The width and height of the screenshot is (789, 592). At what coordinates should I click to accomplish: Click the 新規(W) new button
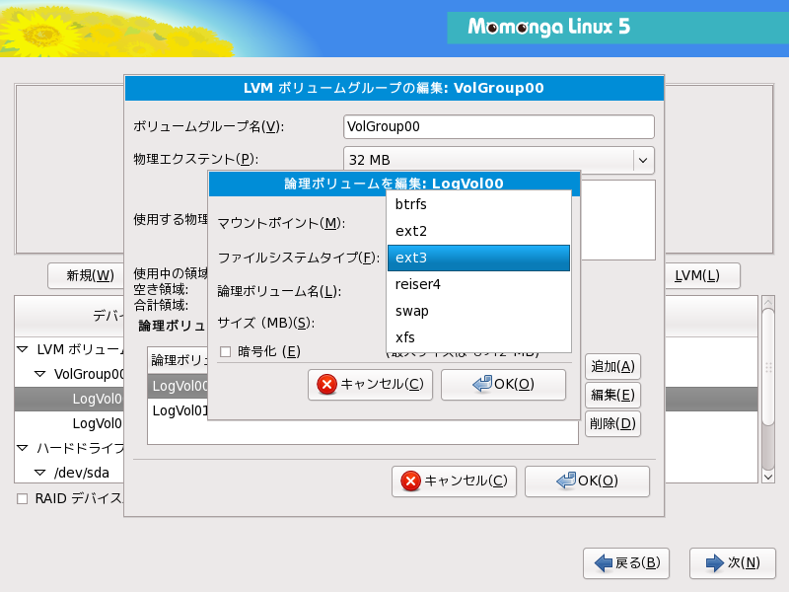tap(86, 276)
